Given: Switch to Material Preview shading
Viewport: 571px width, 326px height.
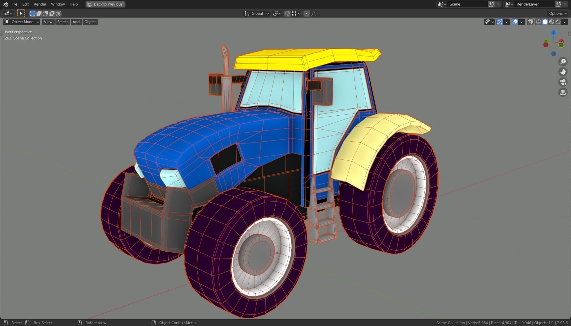Looking at the screenshot, I should (552, 22).
